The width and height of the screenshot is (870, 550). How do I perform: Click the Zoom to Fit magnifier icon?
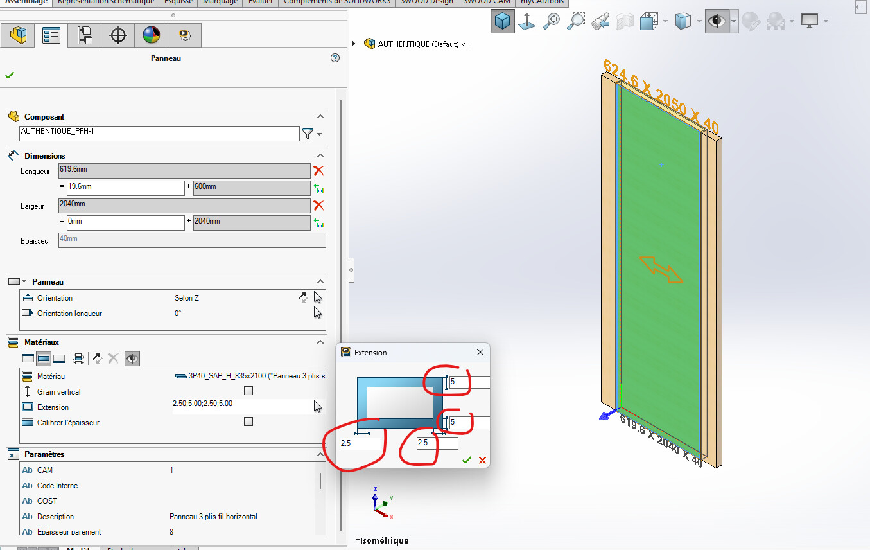551,21
